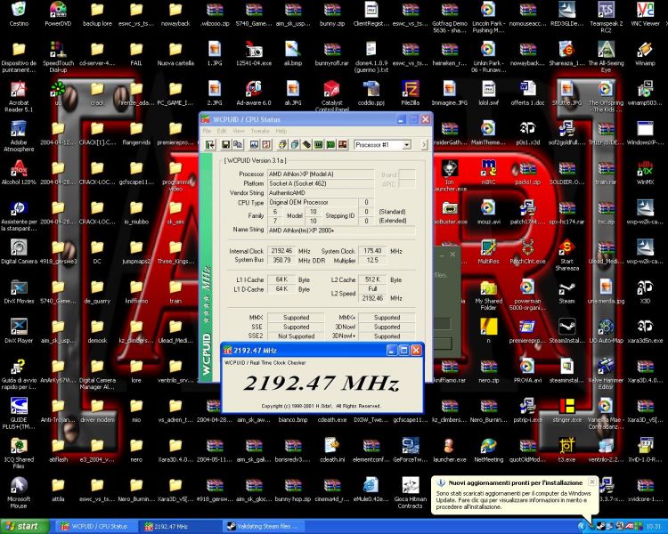668x534 pixels.
Task: Close the Windows Update balloon notification
Action: coord(591,482)
